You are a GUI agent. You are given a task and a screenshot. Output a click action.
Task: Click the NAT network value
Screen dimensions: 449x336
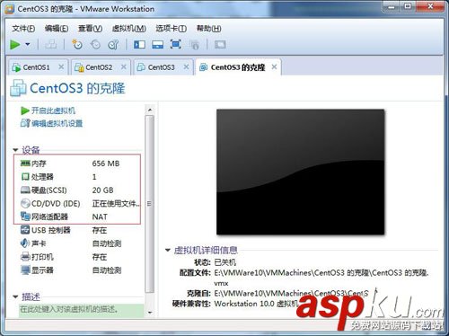pyautogui.click(x=100, y=217)
